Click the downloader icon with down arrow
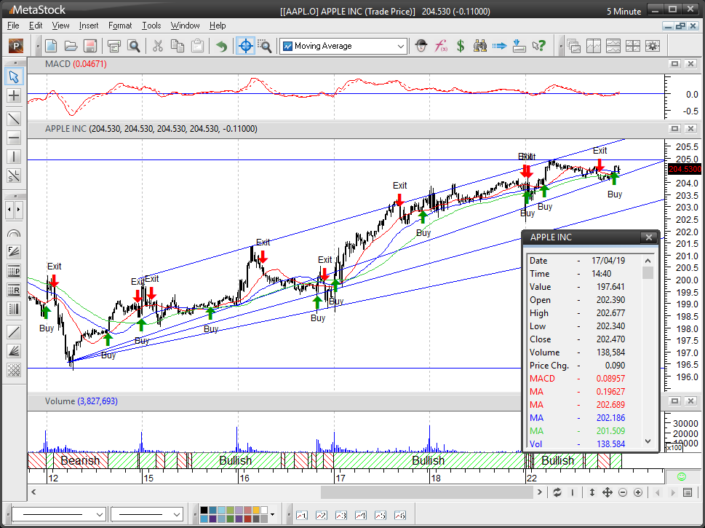705x528 pixels. [519, 46]
